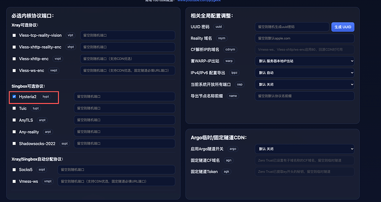Uncheck the Hysteria2 checkbox
This screenshot has width=381, height=202.
pyautogui.click(x=14, y=97)
